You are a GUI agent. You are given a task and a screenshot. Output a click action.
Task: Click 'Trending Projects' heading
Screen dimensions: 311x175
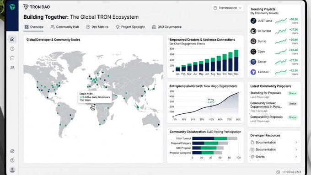click(263, 9)
